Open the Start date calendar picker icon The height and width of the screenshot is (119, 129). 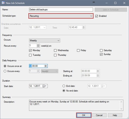coord(44,86)
